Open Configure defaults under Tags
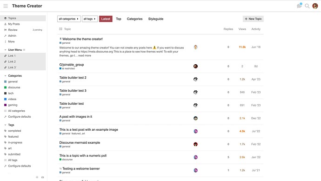The width and height of the screenshot is (321, 181). [x=23, y=166]
